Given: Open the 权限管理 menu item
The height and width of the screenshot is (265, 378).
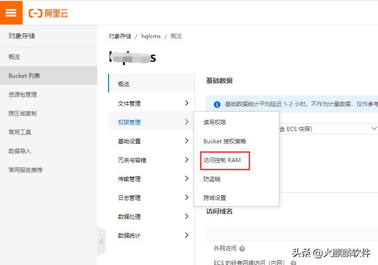Looking at the screenshot, I should (151, 122).
